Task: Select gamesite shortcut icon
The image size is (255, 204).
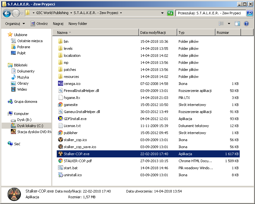Action: coord(61,105)
